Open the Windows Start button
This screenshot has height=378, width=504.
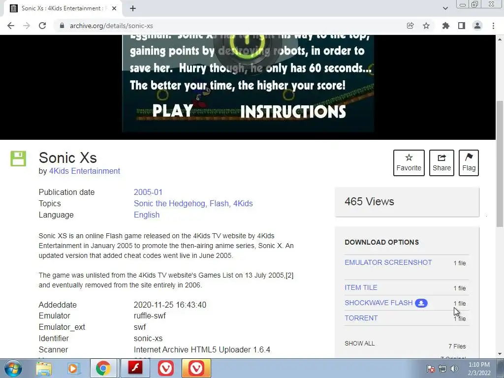(x=13, y=368)
